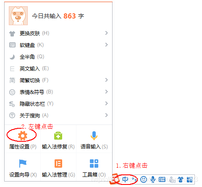The image size is (202, 187).
Task: Launch 输入法修复 green repair icon
Action: 58,135
